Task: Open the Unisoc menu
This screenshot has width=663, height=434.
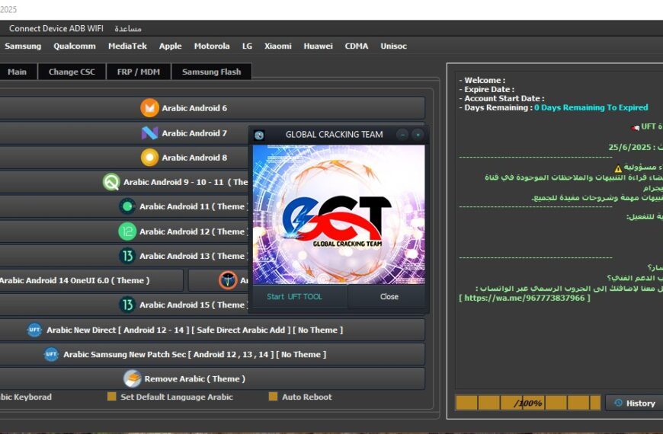Action: tap(394, 46)
